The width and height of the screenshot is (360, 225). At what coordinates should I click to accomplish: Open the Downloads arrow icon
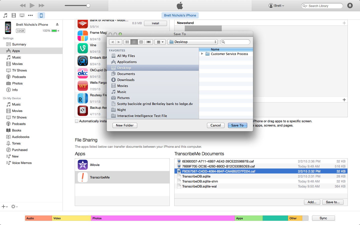click(x=350, y=5)
